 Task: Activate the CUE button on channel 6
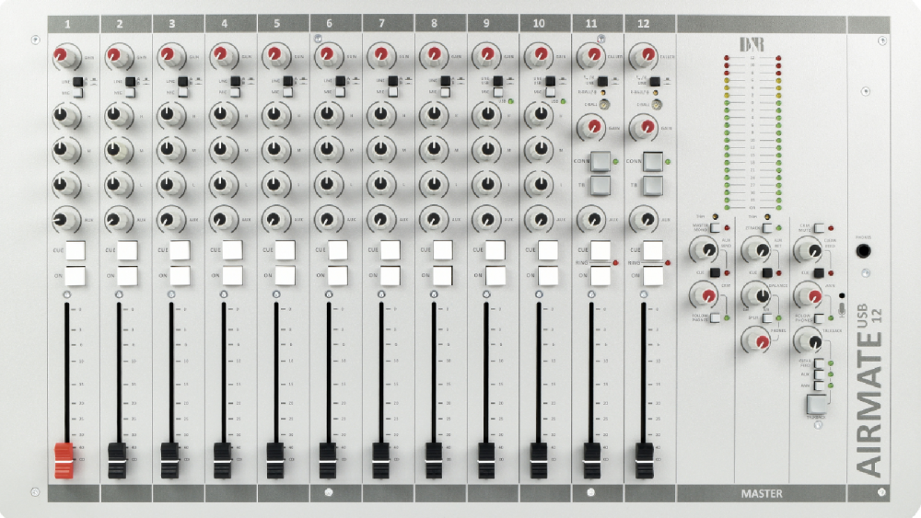(x=338, y=250)
